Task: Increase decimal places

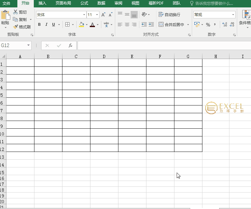Action: point(225,25)
